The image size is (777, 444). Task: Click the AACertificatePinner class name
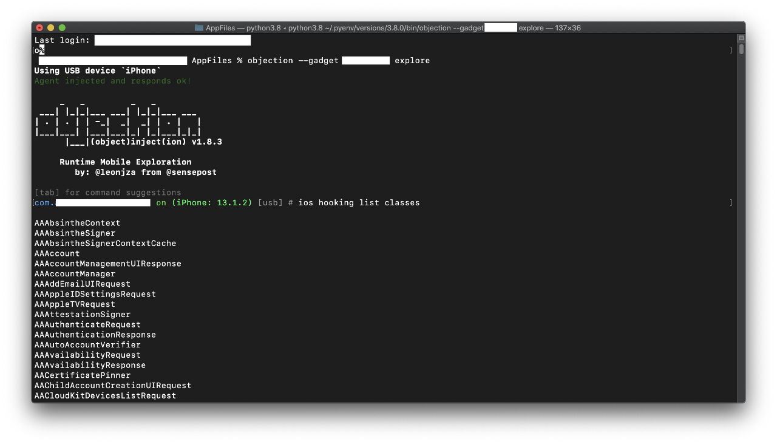[x=83, y=375]
